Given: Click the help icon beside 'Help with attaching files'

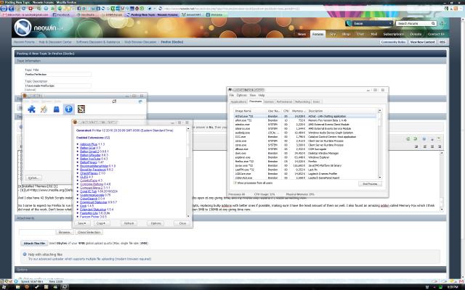Looking at the screenshot, I should (x=24, y=254).
